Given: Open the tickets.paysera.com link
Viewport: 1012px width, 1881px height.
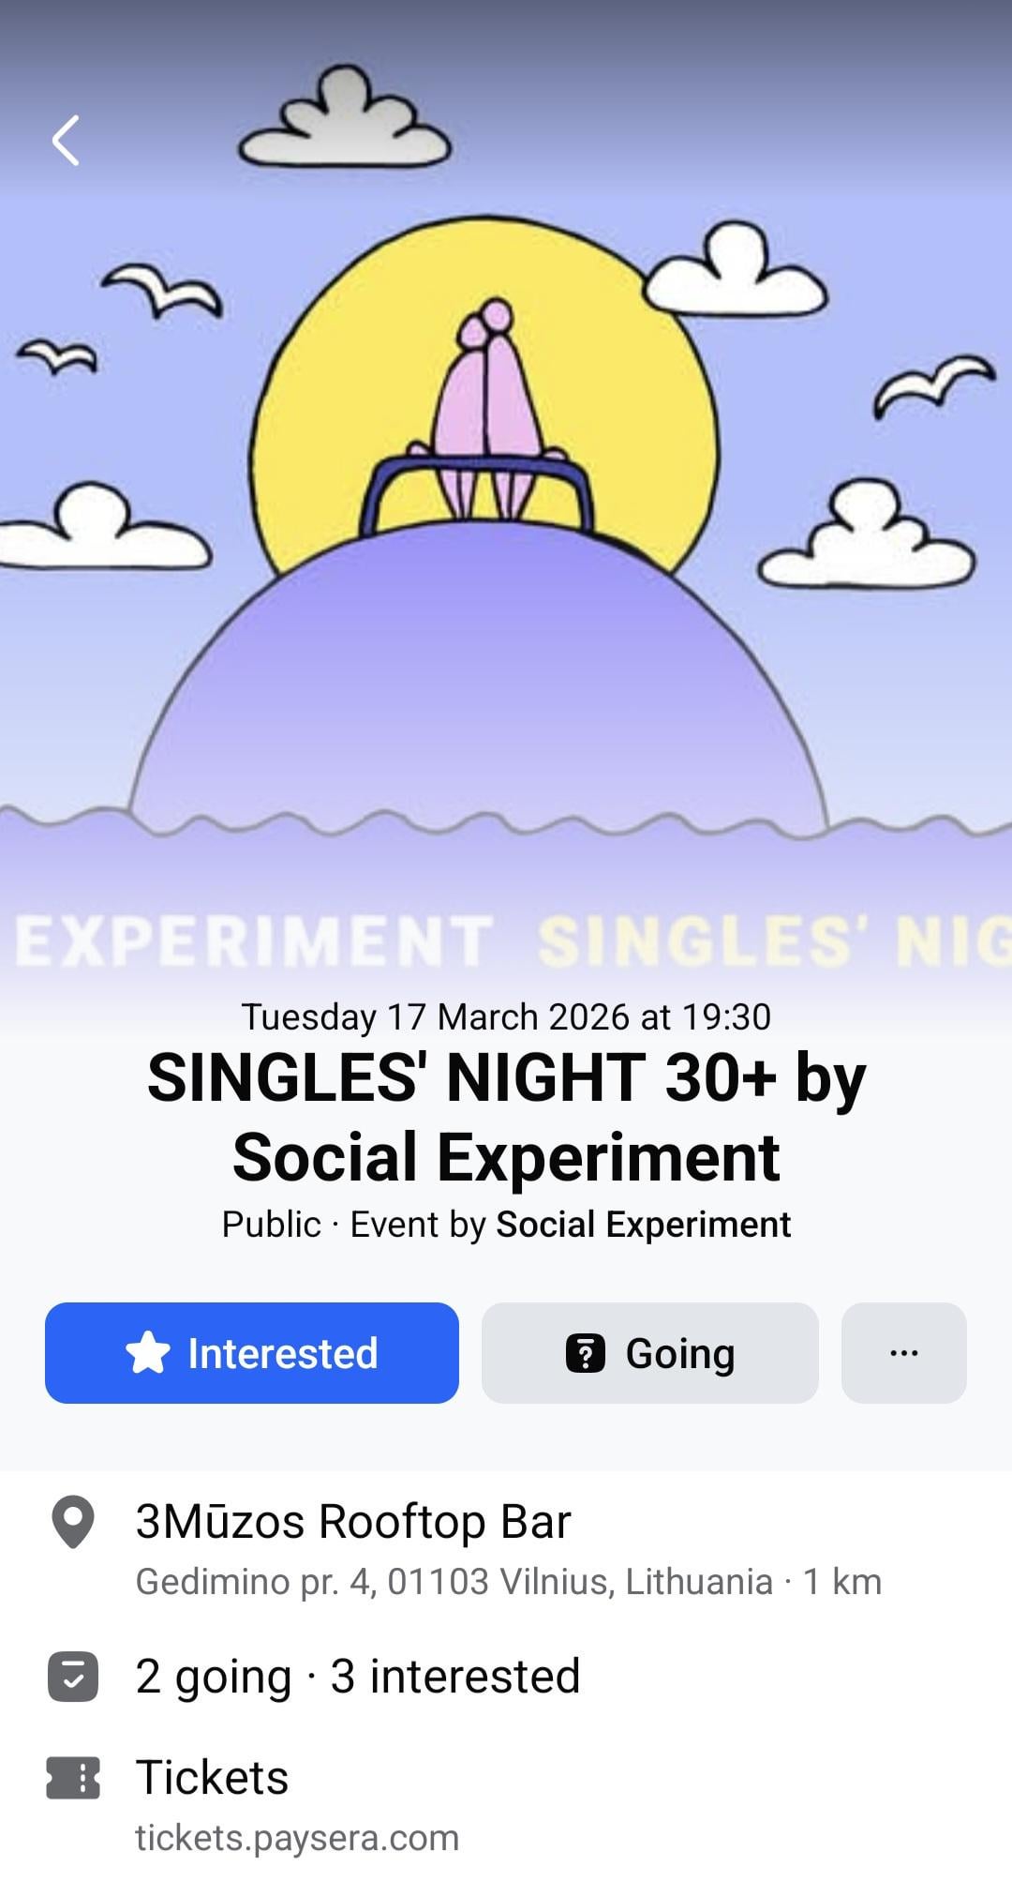Looking at the screenshot, I should pyautogui.click(x=297, y=1838).
